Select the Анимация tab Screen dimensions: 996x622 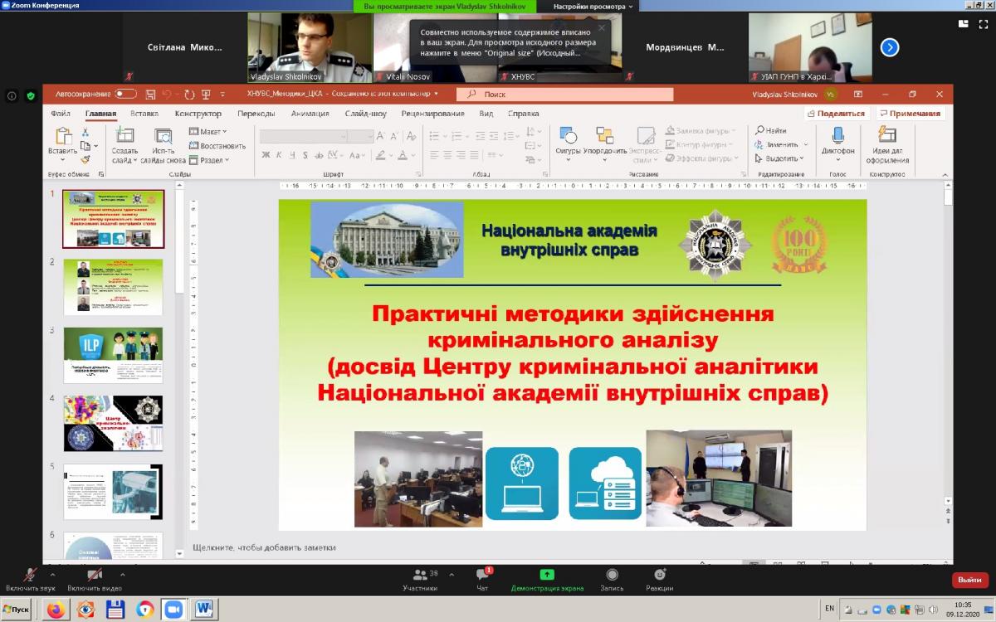[x=310, y=114]
